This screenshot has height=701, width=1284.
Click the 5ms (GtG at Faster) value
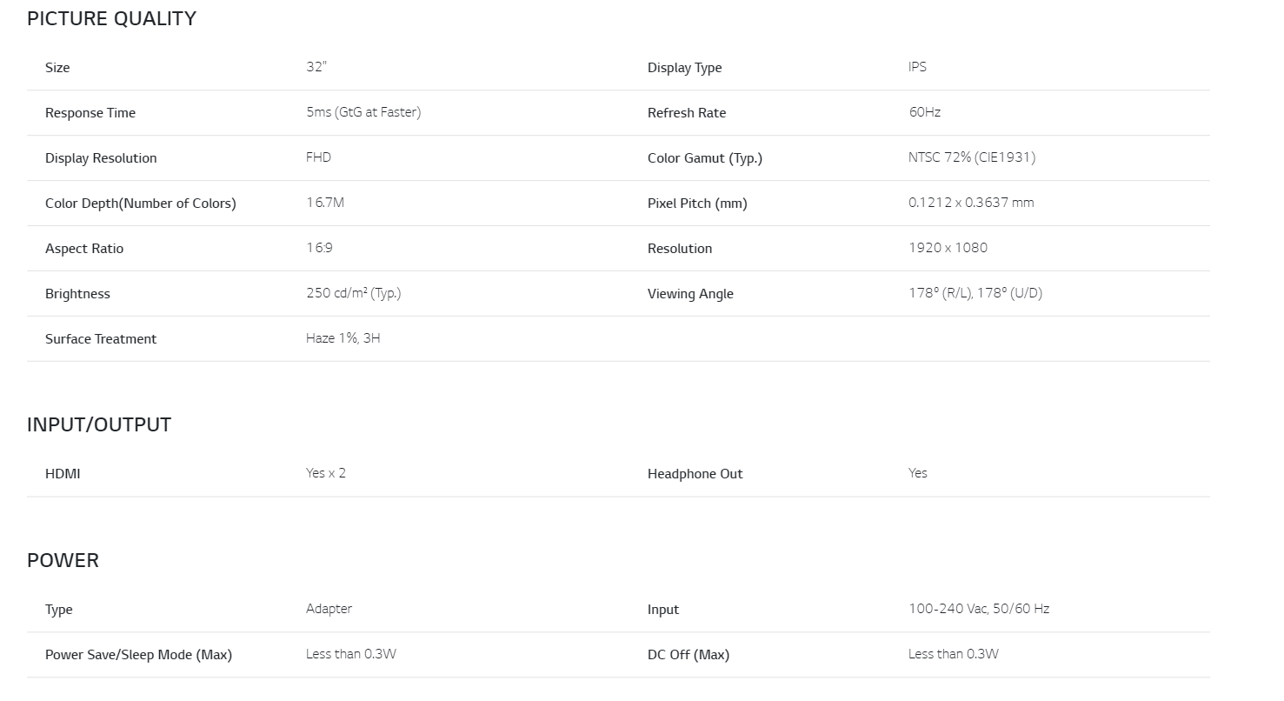[x=363, y=112]
